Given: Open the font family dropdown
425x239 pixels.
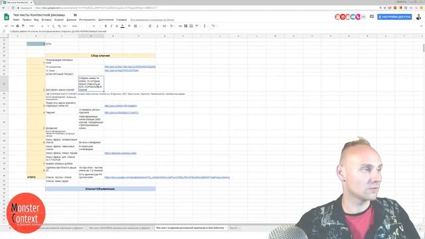Looking at the screenshot, I should (80, 26).
